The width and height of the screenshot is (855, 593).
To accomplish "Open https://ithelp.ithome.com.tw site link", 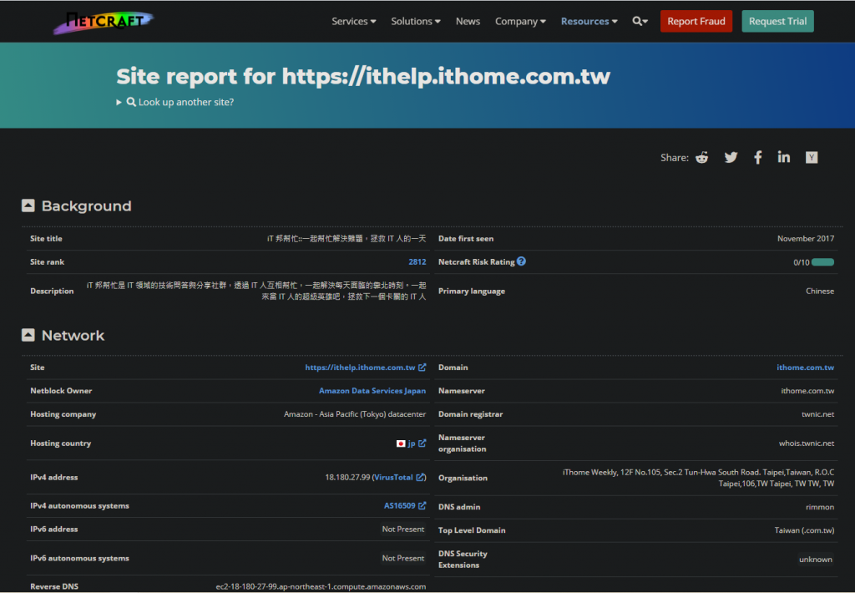I will (361, 367).
